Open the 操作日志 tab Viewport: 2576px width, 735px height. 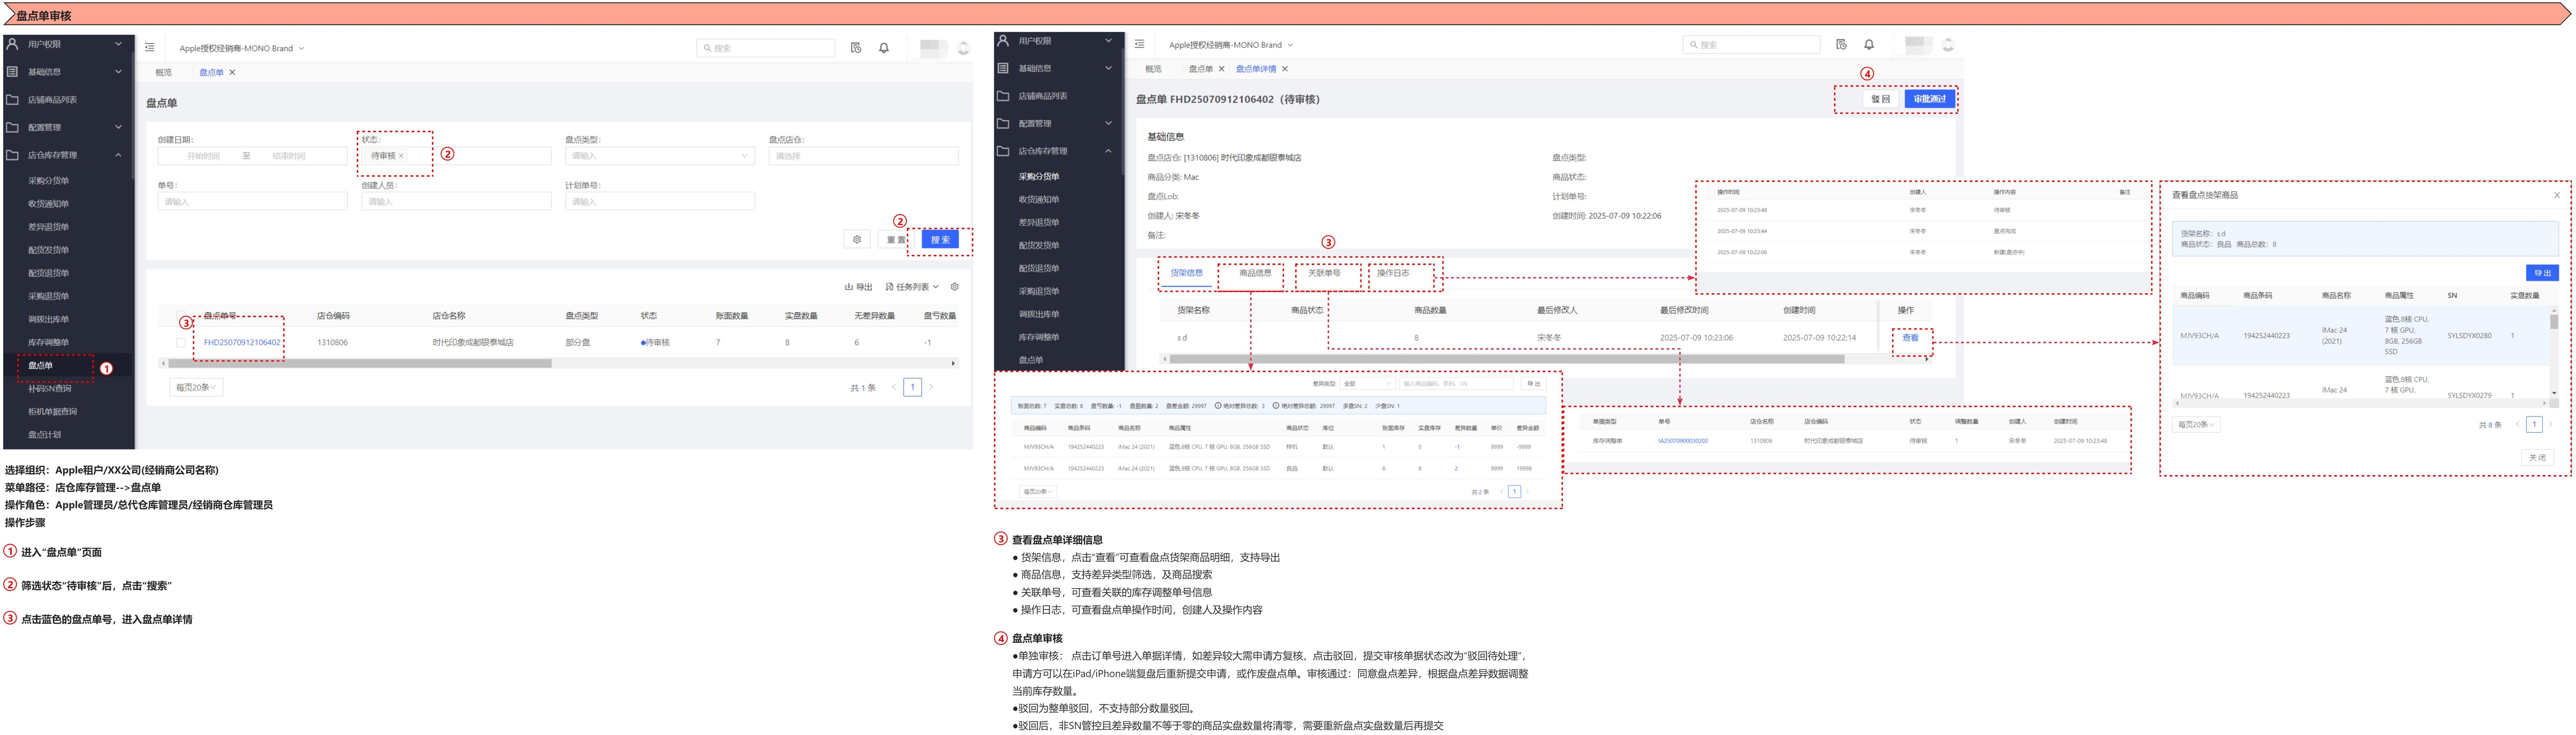click(x=1393, y=273)
